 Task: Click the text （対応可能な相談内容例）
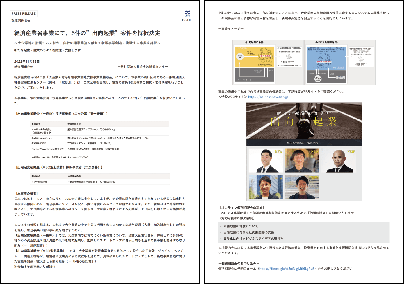[237, 218]
